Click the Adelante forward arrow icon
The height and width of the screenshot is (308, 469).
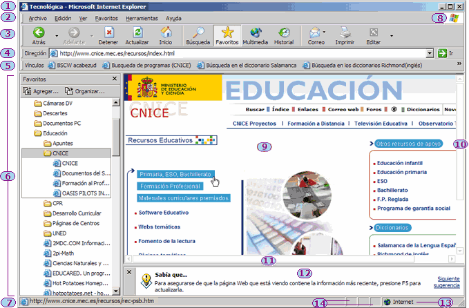pyautogui.click(x=74, y=32)
